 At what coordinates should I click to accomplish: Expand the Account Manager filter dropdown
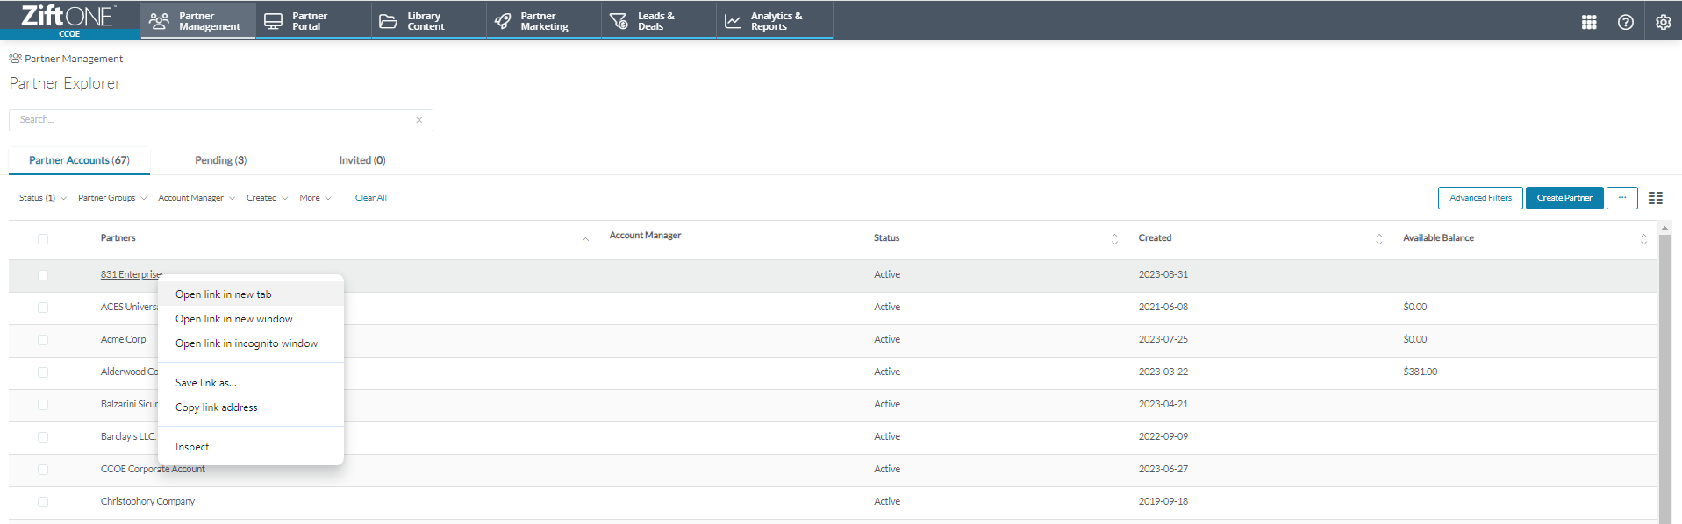(197, 198)
